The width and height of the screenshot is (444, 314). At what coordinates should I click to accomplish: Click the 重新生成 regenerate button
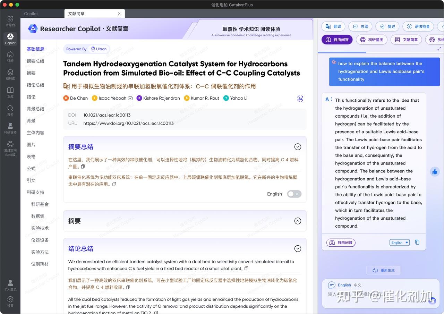point(383,270)
